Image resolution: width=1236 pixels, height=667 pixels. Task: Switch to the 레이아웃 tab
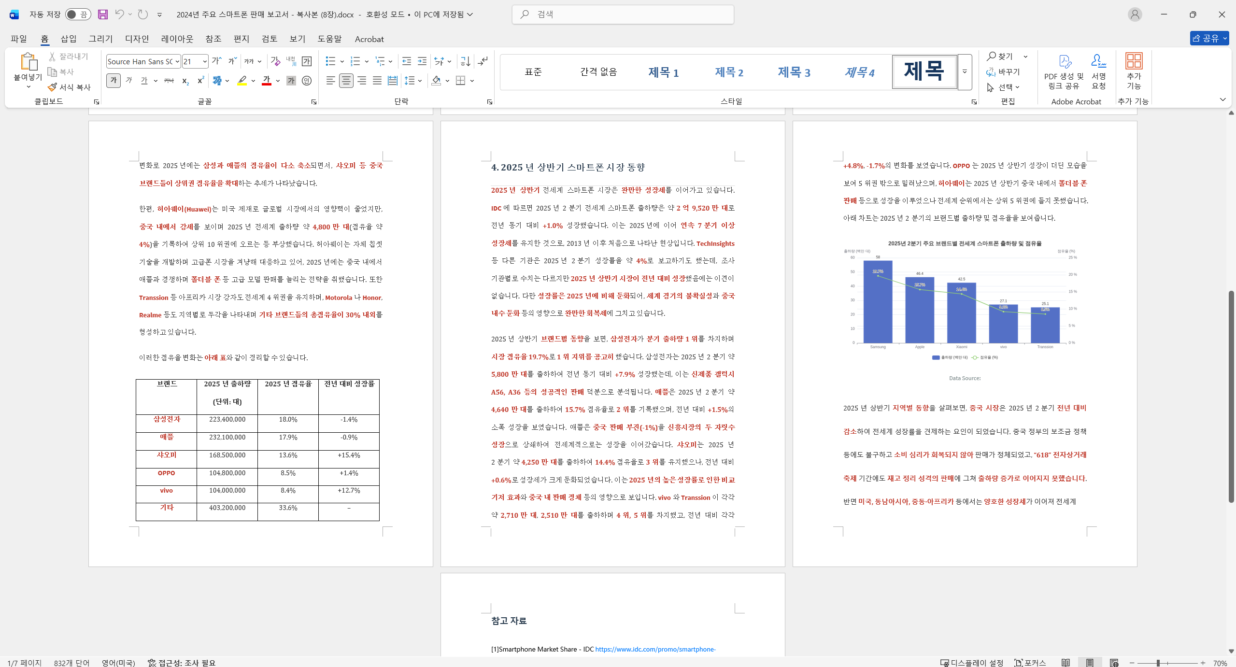click(x=177, y=39)
